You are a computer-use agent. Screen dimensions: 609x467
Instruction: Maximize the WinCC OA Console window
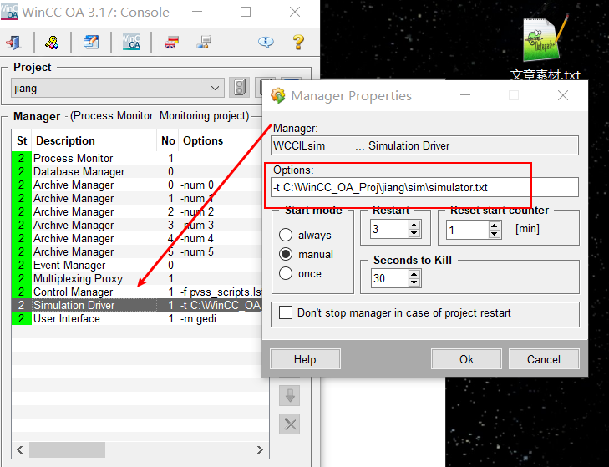click(246, 12)
